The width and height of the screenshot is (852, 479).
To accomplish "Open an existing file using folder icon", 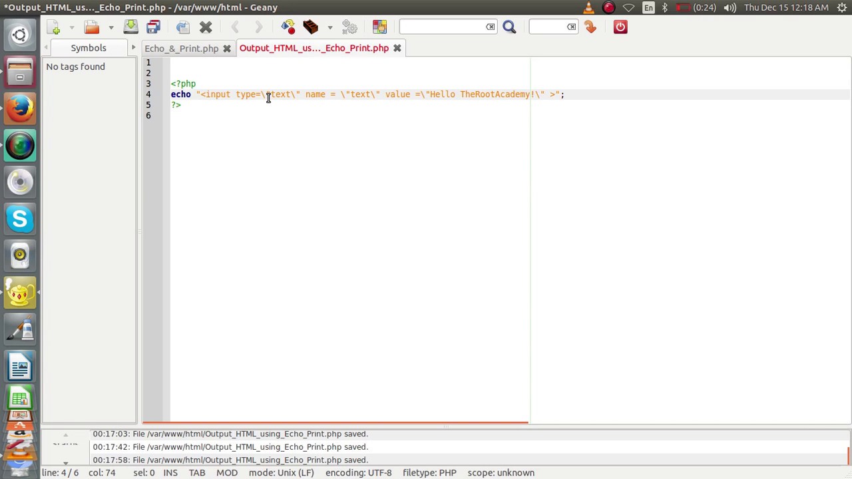I will (x=92, y=27).
